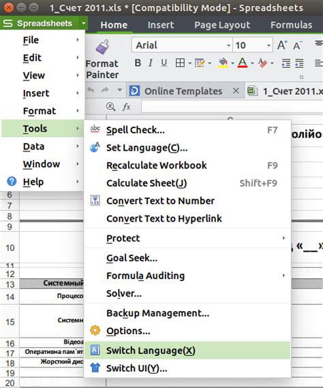Click the Spreadsheets application menu button
The width and height of the screenshot is (323, 388).
40,23
